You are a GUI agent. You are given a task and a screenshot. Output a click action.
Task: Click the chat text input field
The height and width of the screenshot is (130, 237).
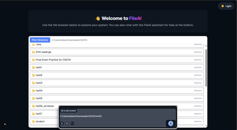coord(118,116)
